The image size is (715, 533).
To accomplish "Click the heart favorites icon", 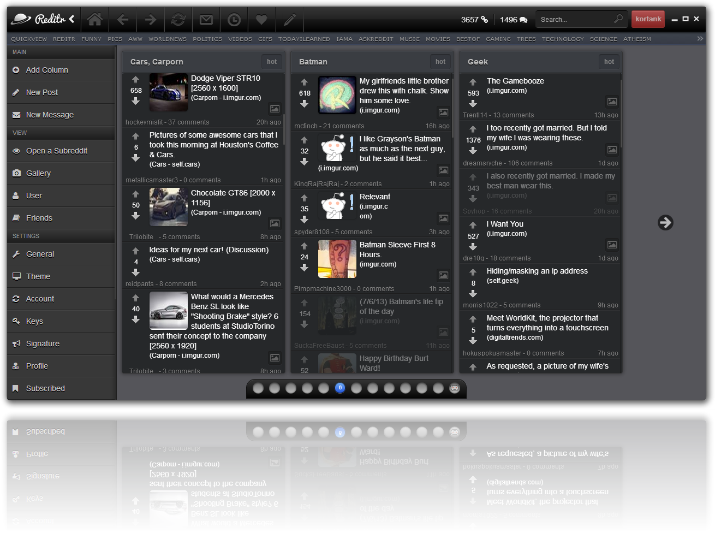I will [261, 20].
